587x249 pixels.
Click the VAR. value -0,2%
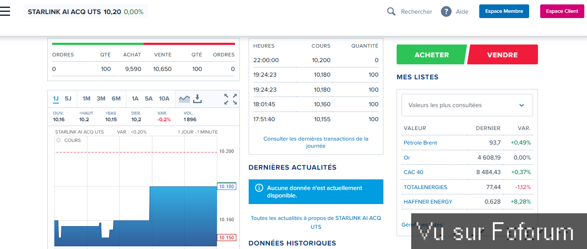164,119
